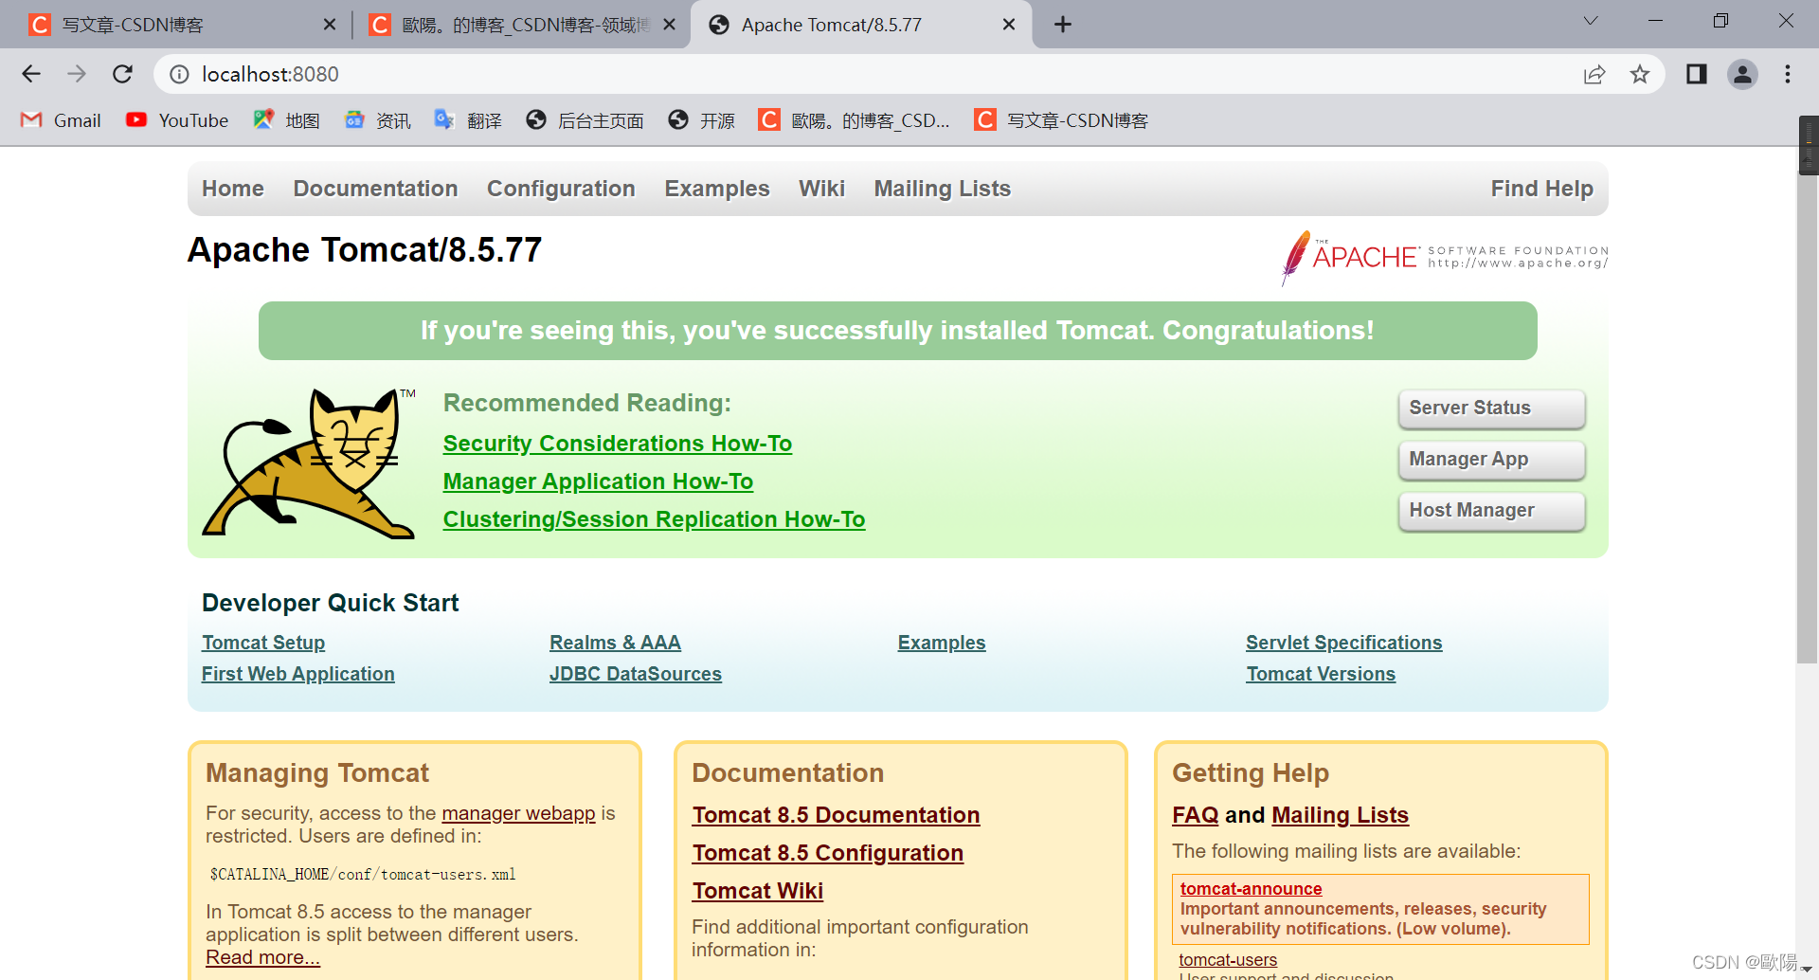Open Mailing Lists link in Getting Help
Viewport: 1819px width, 980px height.
(1340, 815)
